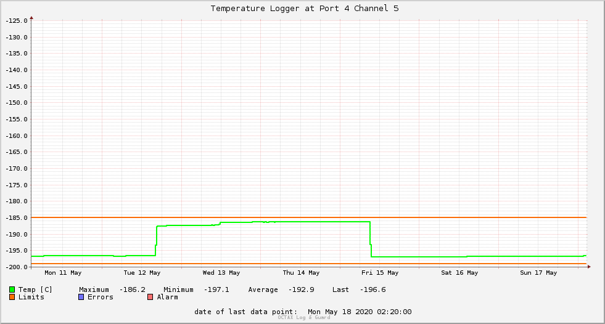Click the 'Sun 17 May' x-axis label

[538, 273]
